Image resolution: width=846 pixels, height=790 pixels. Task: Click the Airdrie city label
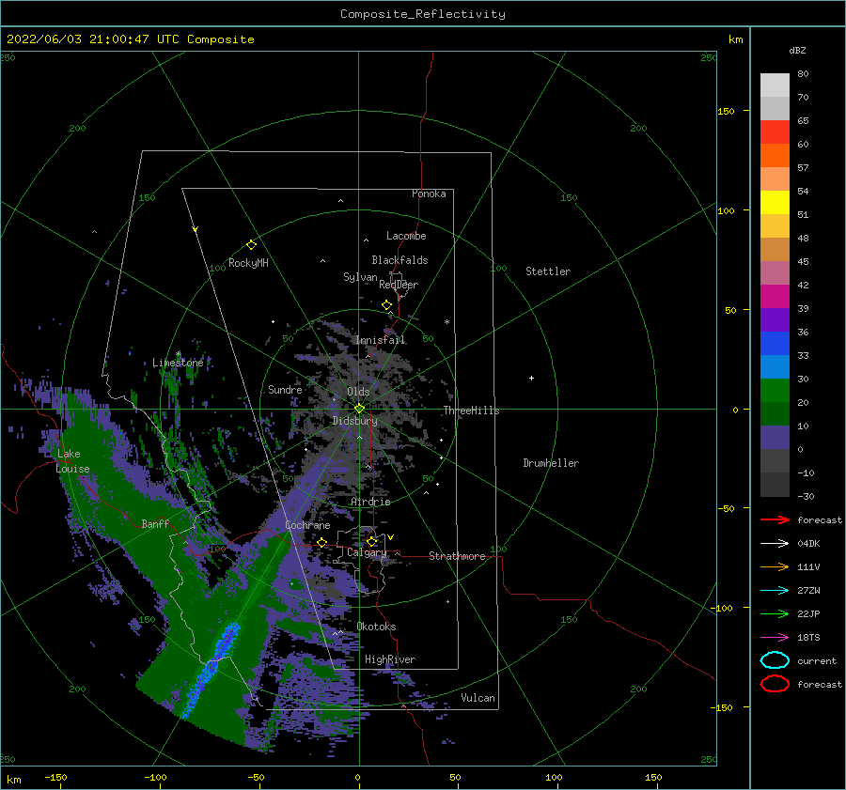click(x=370, y=502)
